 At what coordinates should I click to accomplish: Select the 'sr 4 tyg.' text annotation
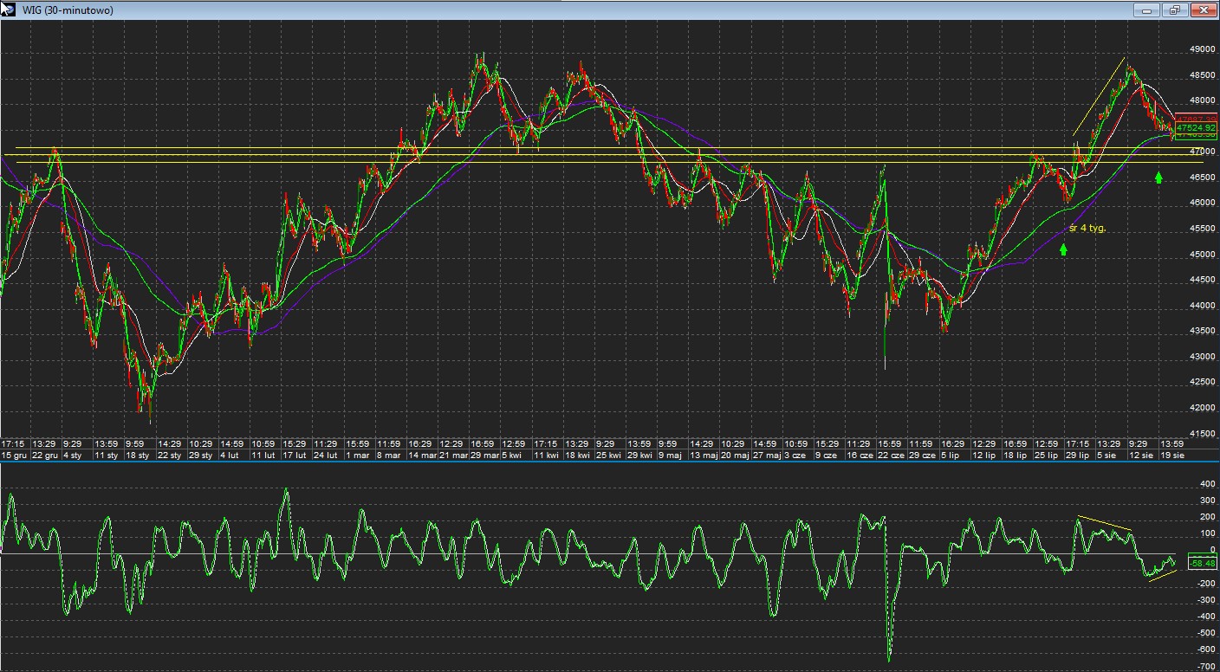(x=1087, y=228)
